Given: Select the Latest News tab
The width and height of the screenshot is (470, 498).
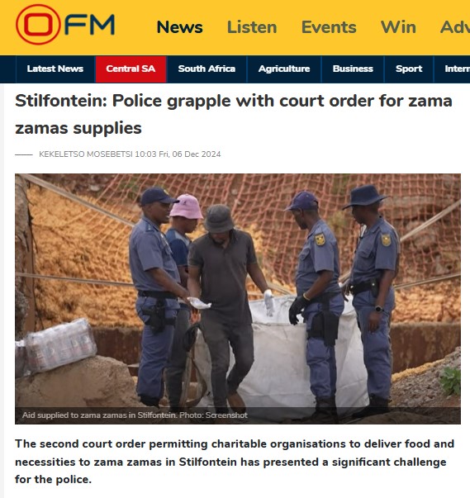Looking at the screenshot, I should [x=55, y=69].
